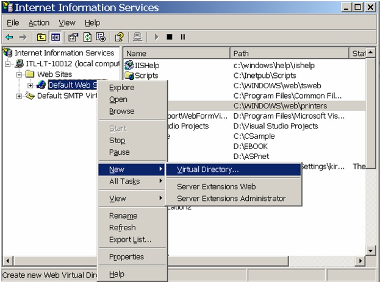
Task: Click the Default Web Site globe icon
Action: pos(41,85)
